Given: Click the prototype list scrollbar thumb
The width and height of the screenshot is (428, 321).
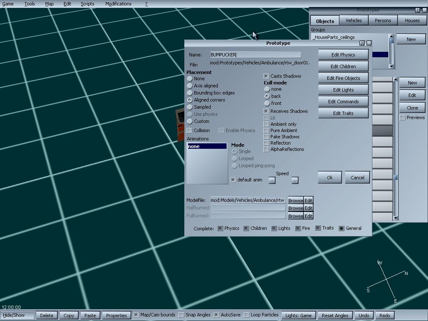Looking at the screenshot, I should (395, 178).
